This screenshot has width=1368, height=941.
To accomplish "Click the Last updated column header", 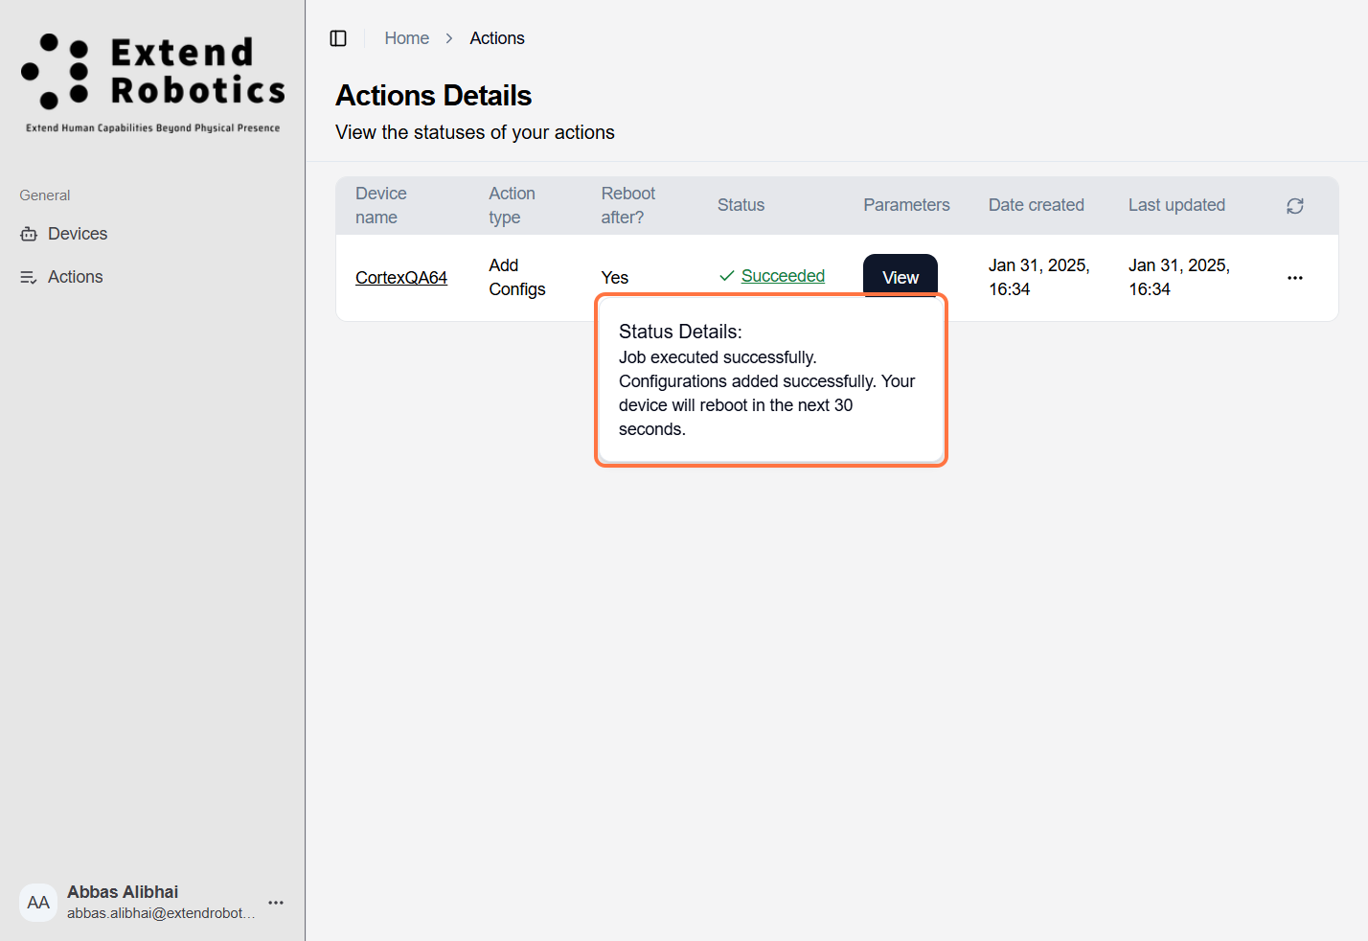I will [x=1176, y=205].
